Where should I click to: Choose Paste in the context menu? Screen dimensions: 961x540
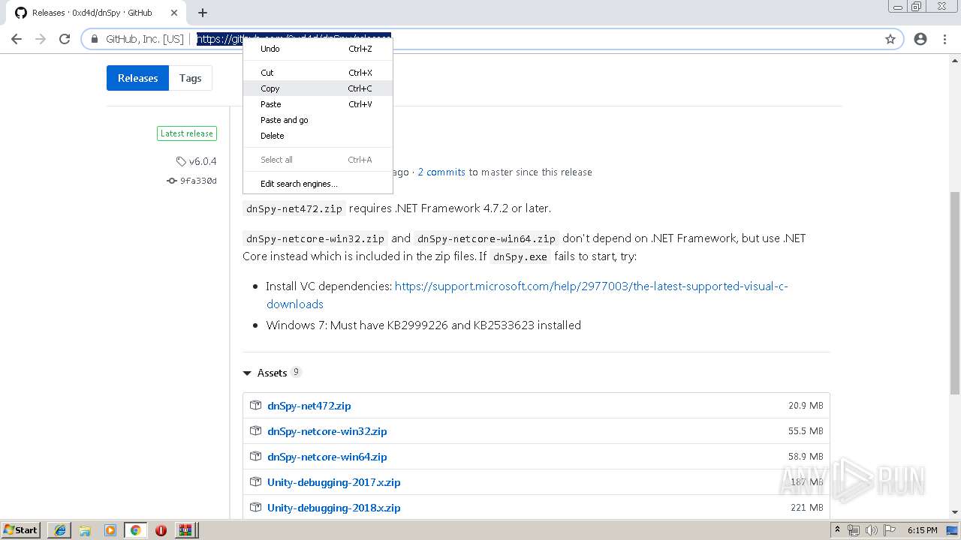[318, 104]
